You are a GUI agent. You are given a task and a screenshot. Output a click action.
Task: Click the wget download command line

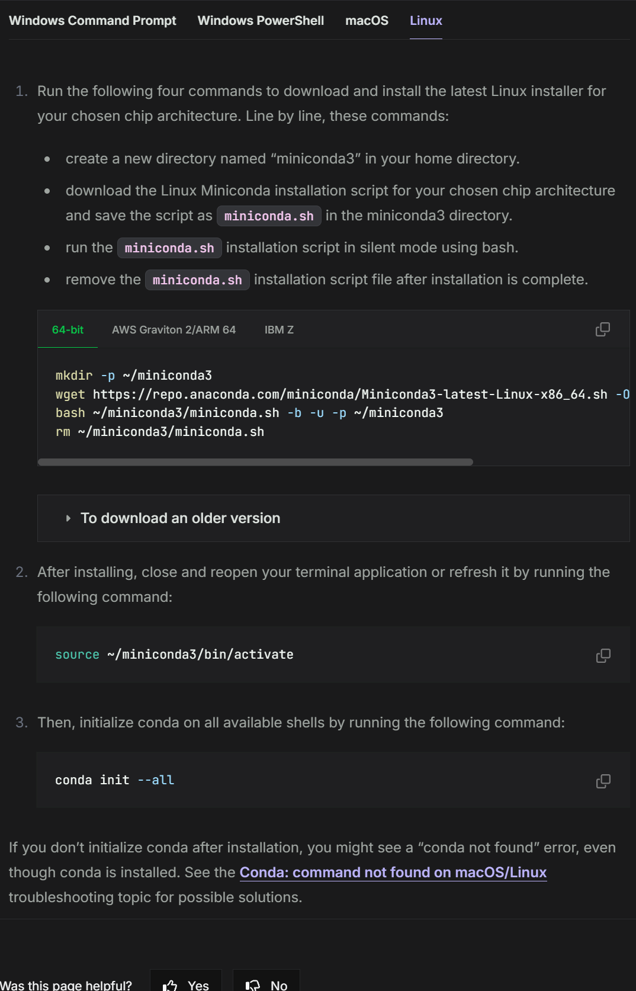coord(332,395)
